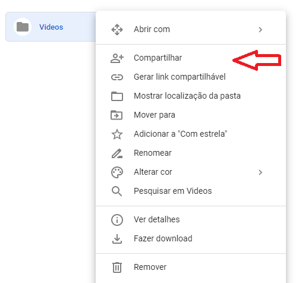Expand the Abrir com submenu chevron
This screenshot has width=299, height=283.
[x=260, y=30]
